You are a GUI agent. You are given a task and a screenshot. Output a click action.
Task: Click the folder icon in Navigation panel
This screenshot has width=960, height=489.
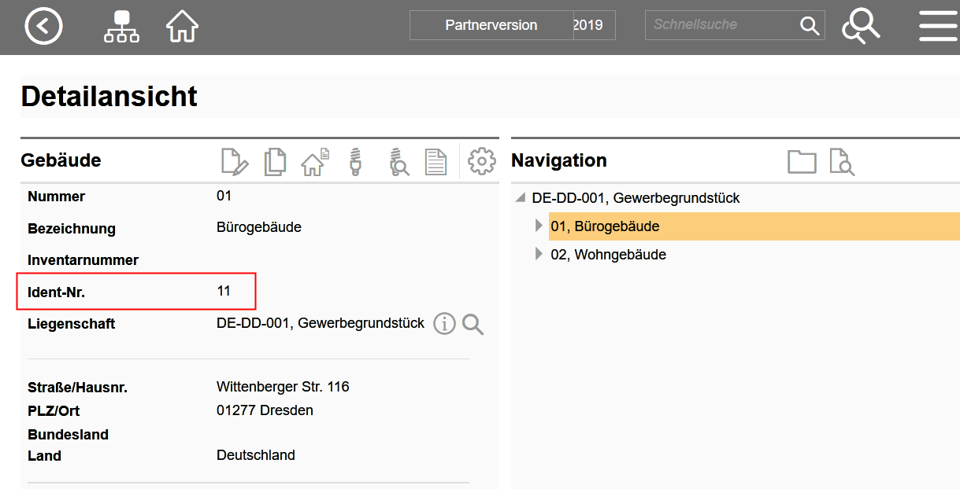[x=802, y=162]
